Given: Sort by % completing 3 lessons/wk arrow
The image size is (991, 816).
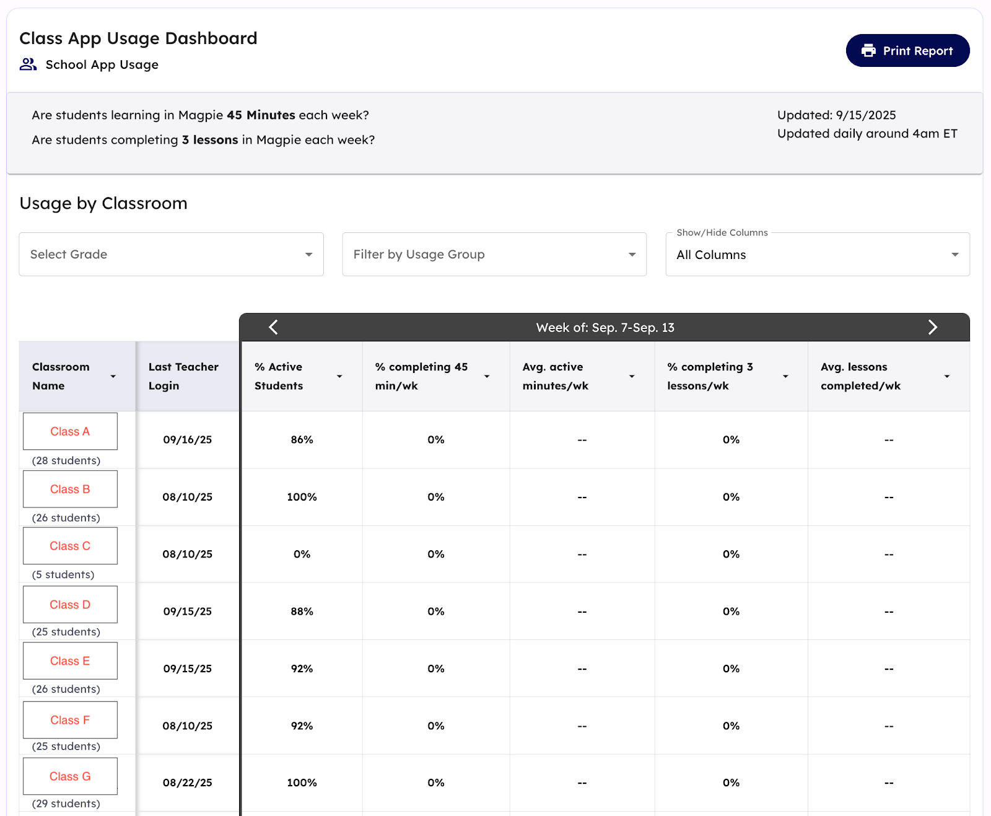Looking at the screenshot, I should pyautogui.click(x=785, y=377).
